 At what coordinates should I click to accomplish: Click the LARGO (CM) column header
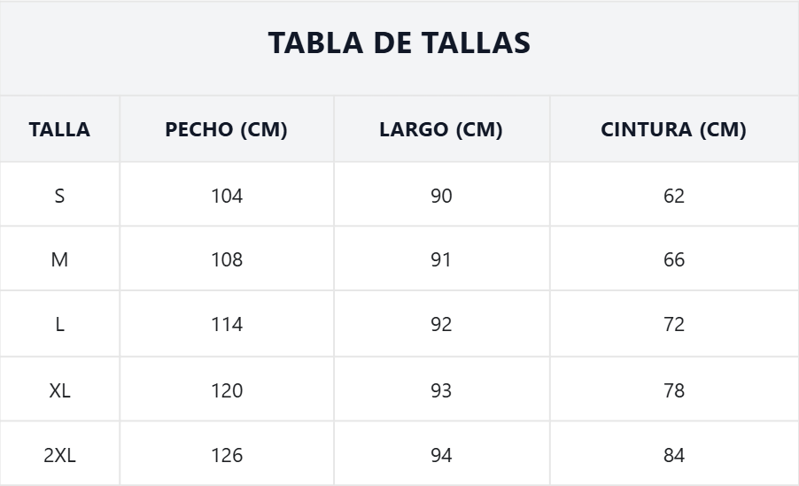pyautogui.click(x=441, y=129)
